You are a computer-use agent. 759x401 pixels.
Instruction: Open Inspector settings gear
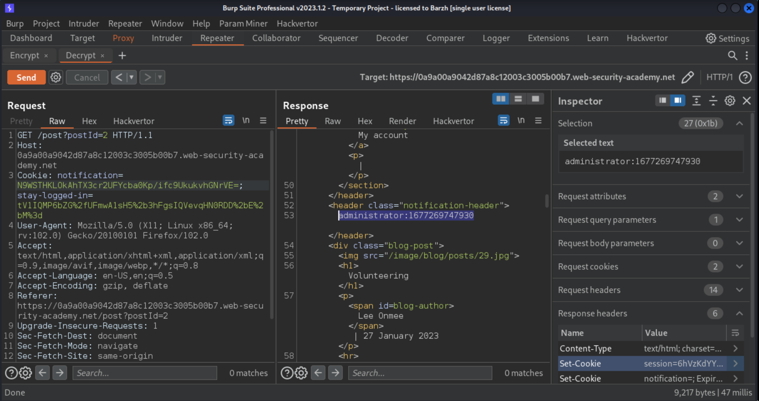click(x=730, y=101)
